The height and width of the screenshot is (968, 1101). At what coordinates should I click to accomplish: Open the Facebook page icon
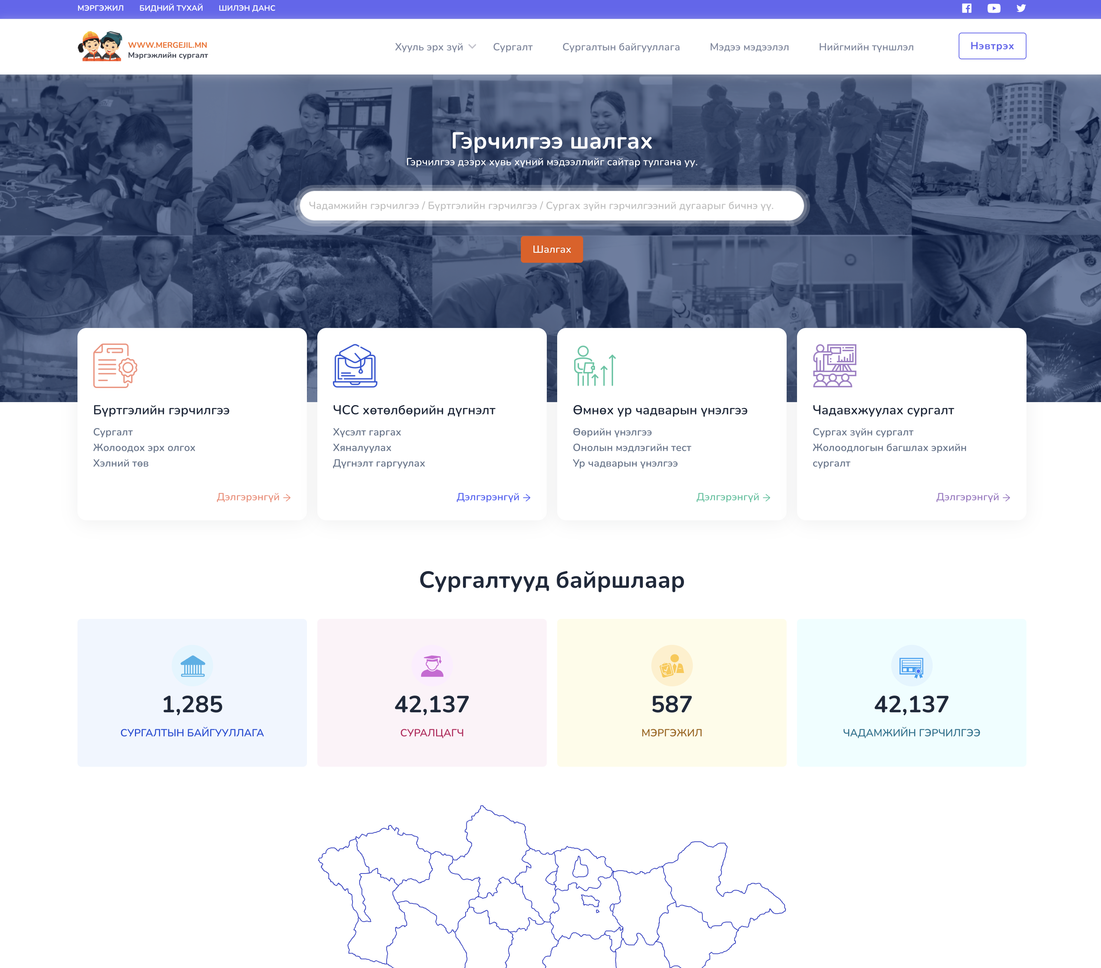pyautogui.click(x=967, y=8)
